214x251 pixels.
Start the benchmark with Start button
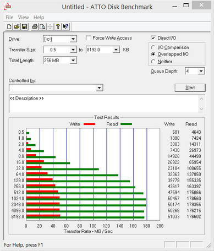190,88
